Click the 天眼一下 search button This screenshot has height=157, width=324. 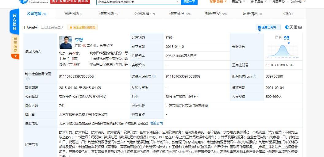189,2
